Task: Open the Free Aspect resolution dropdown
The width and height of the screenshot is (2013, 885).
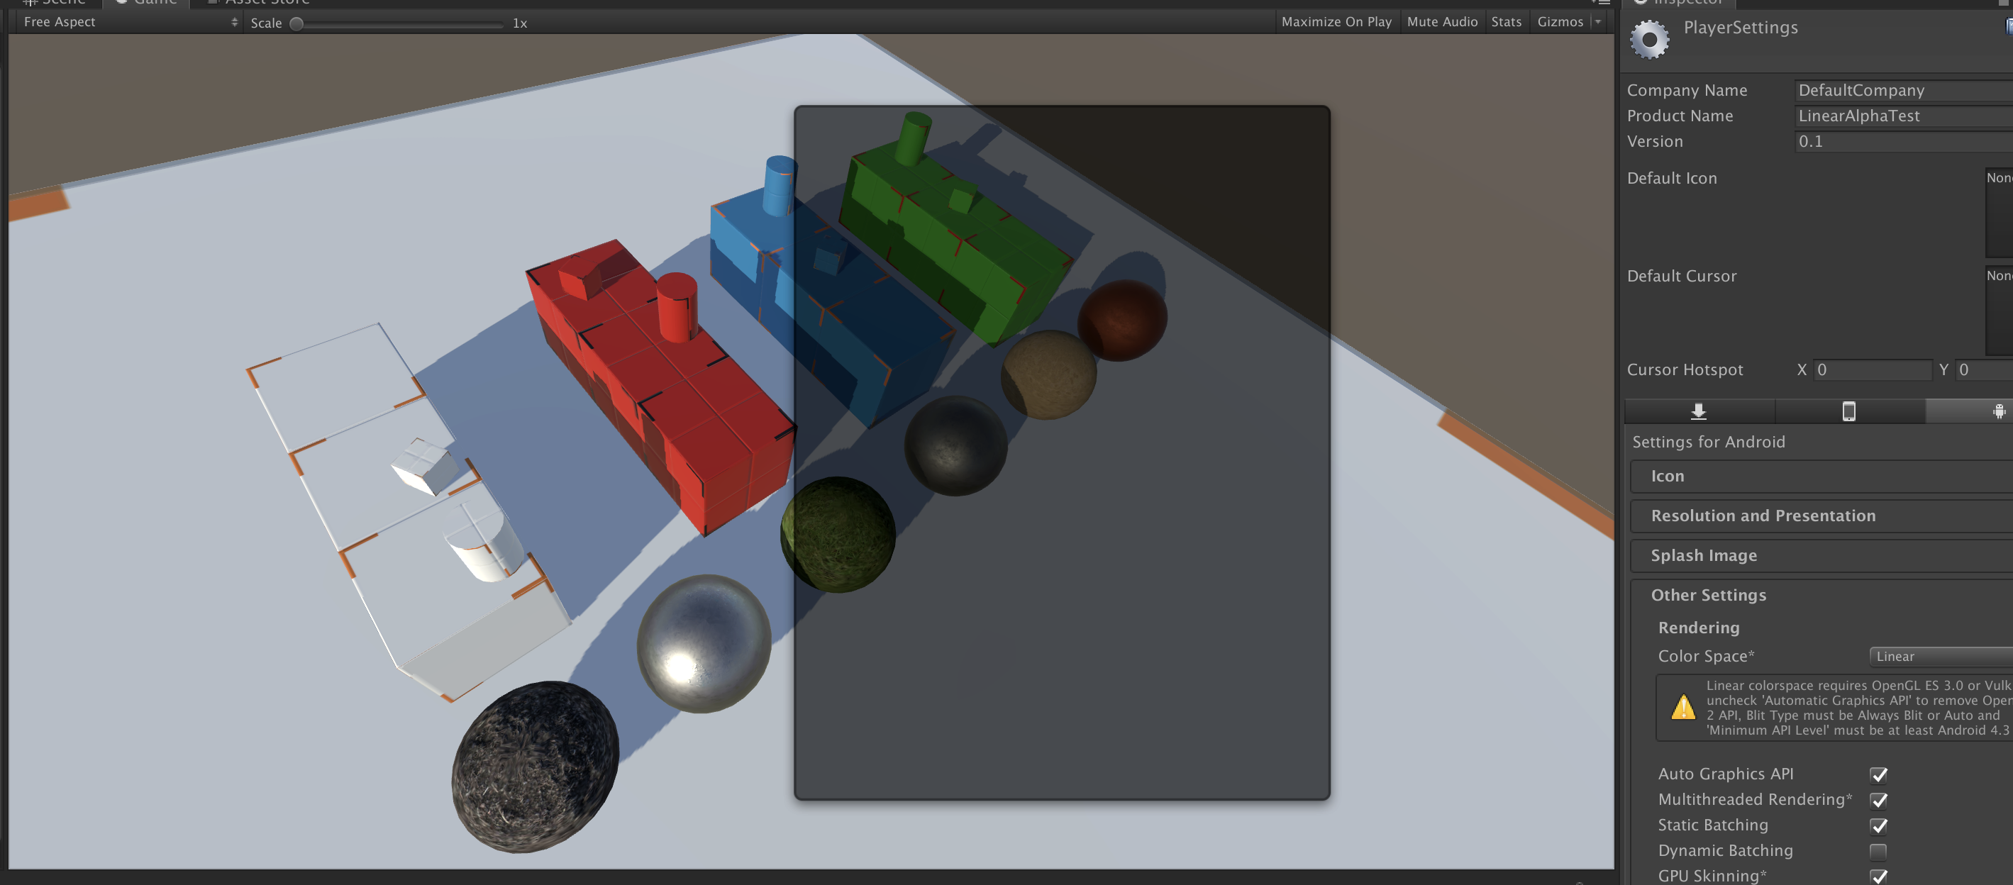Action: (129, 22)
